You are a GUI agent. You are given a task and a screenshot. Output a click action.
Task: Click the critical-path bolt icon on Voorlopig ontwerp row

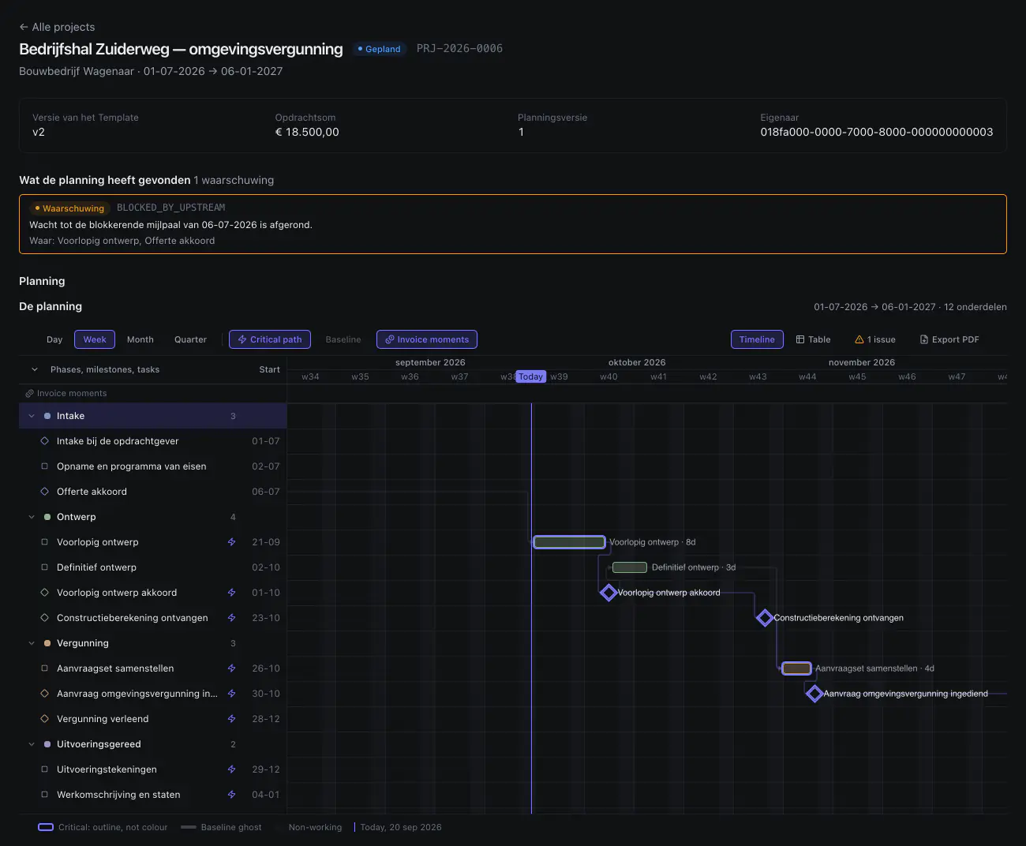click(232, 542)
